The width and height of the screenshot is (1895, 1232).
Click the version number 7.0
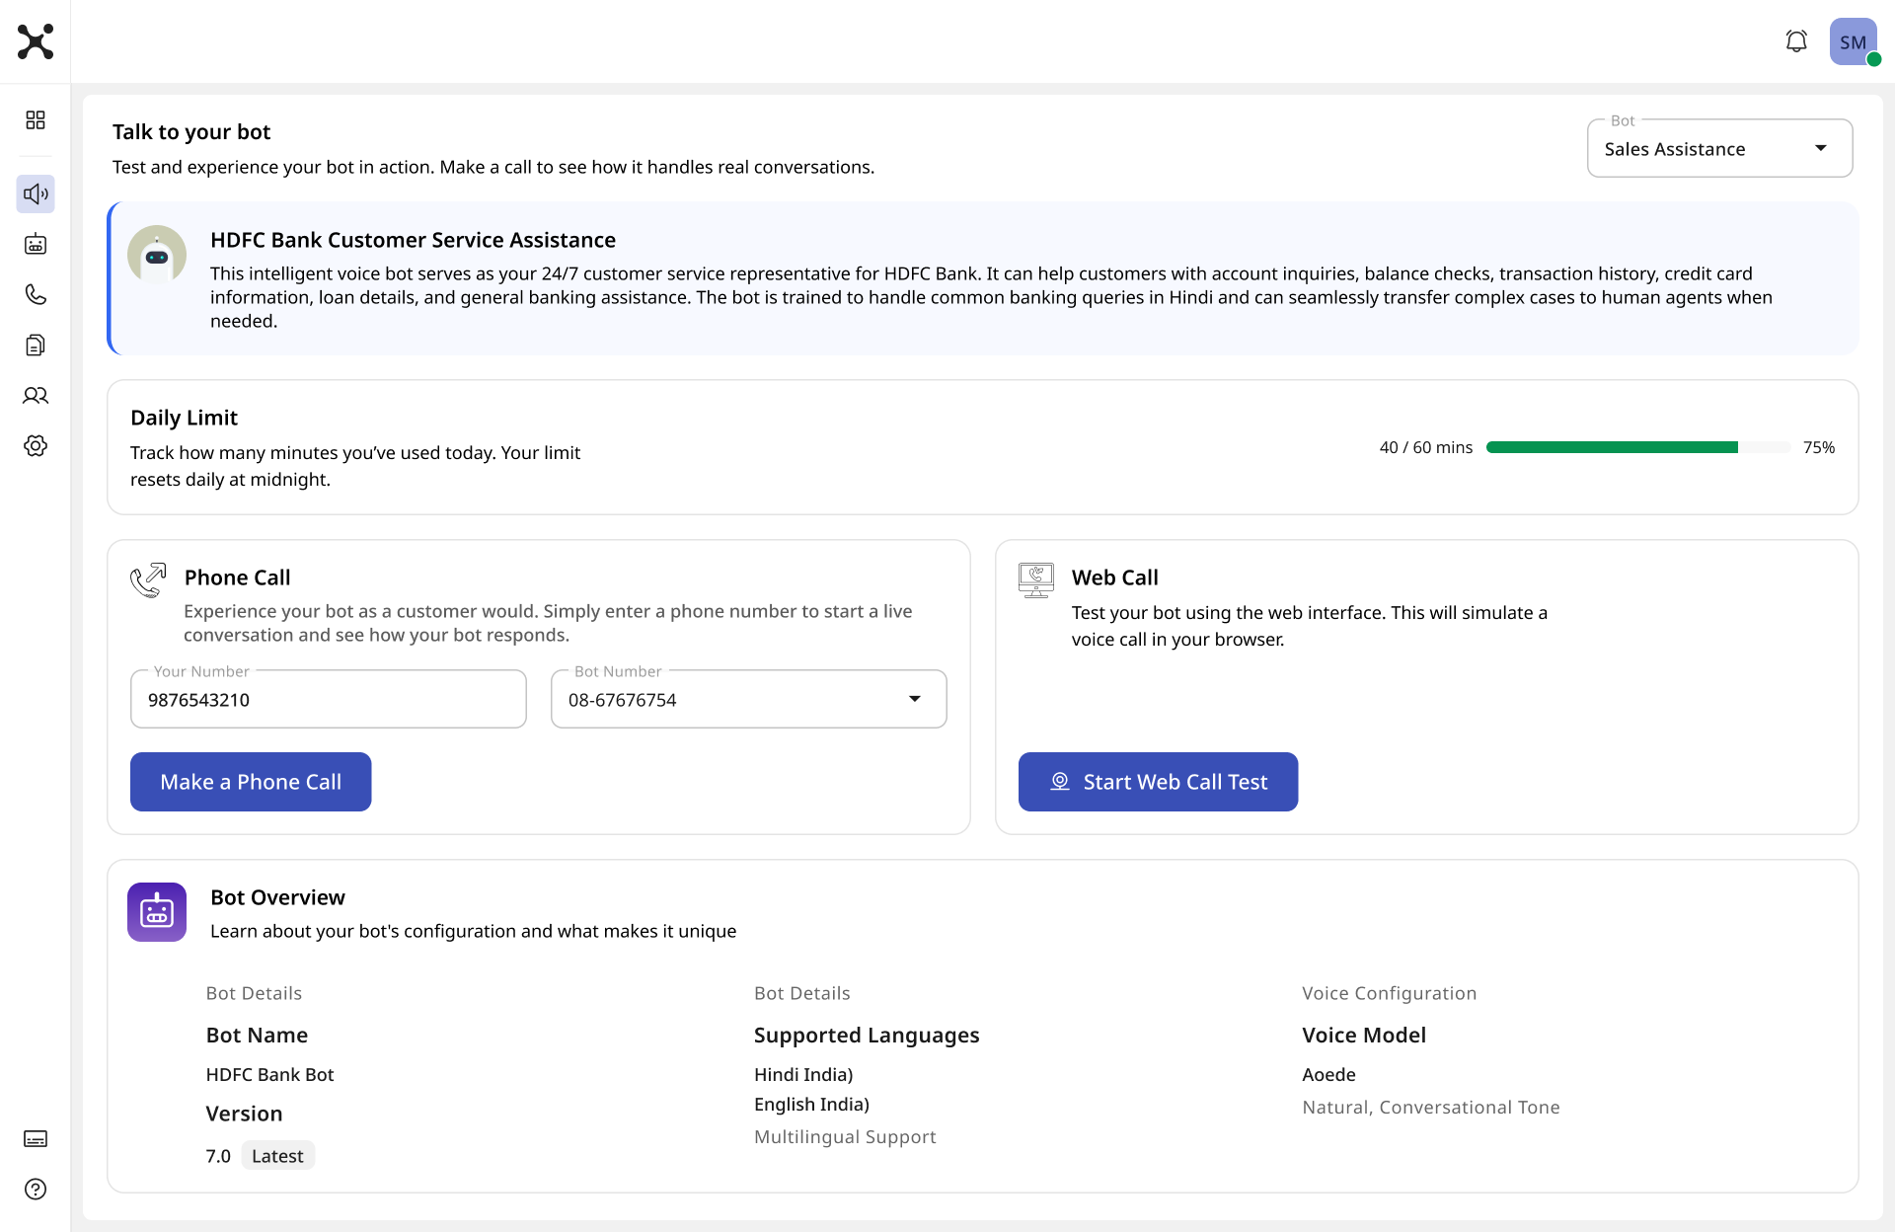click(218, 1156)
